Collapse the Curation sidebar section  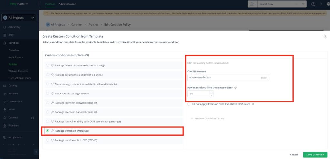(14, 43)
